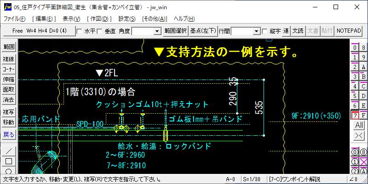This screenshot has height=184, width=368.
Task: Toggle layer 8 button
Action: [363, 48]
